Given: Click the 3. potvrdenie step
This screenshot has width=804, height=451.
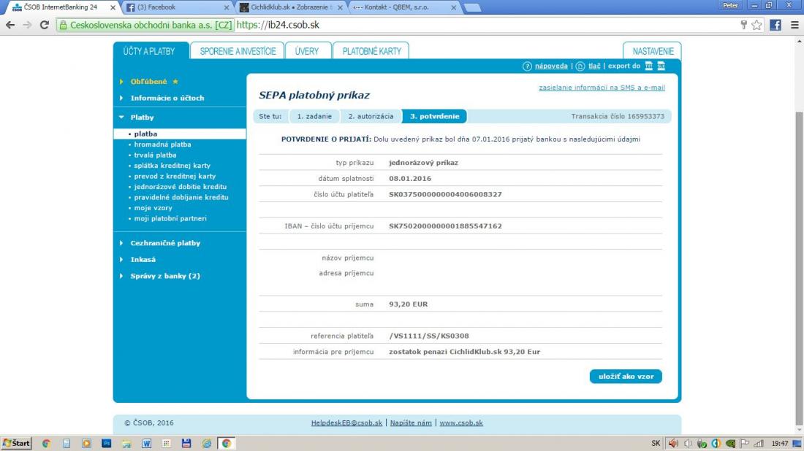Looking at the screenshot, I should coord(434,116).
